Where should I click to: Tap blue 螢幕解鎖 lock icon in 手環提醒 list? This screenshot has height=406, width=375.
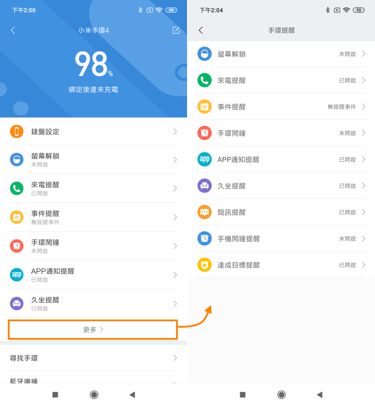[x=205, y=54]
